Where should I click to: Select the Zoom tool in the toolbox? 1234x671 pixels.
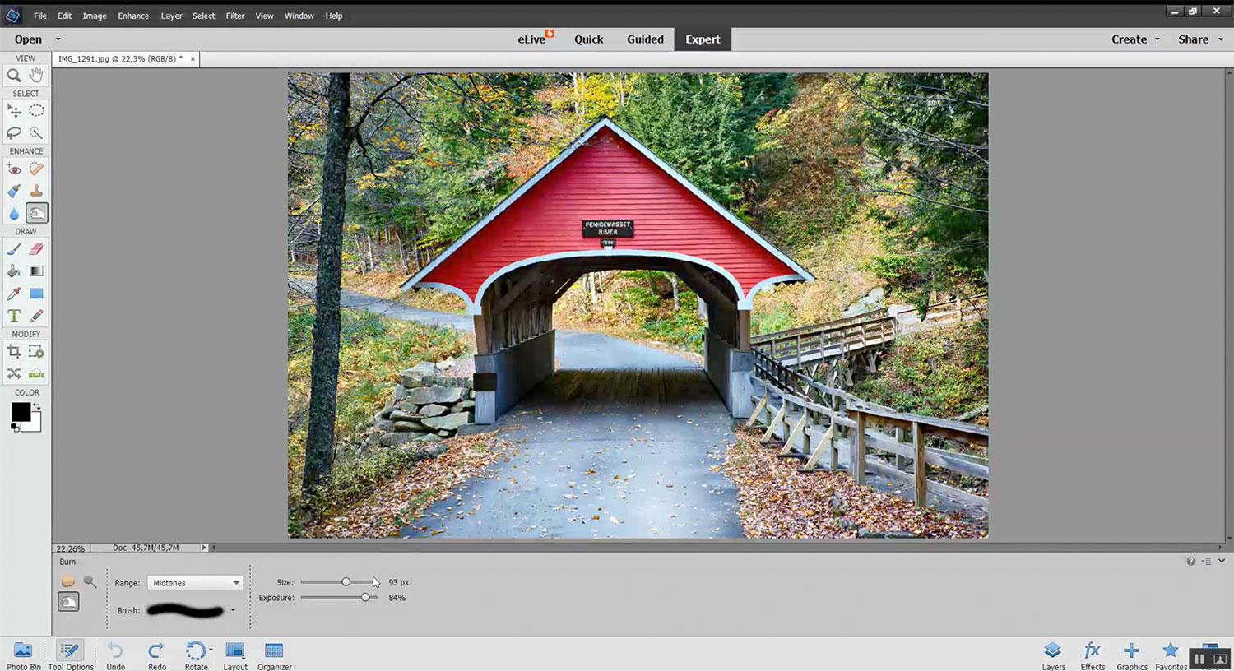pyautogui.click(x=14, y=76)
